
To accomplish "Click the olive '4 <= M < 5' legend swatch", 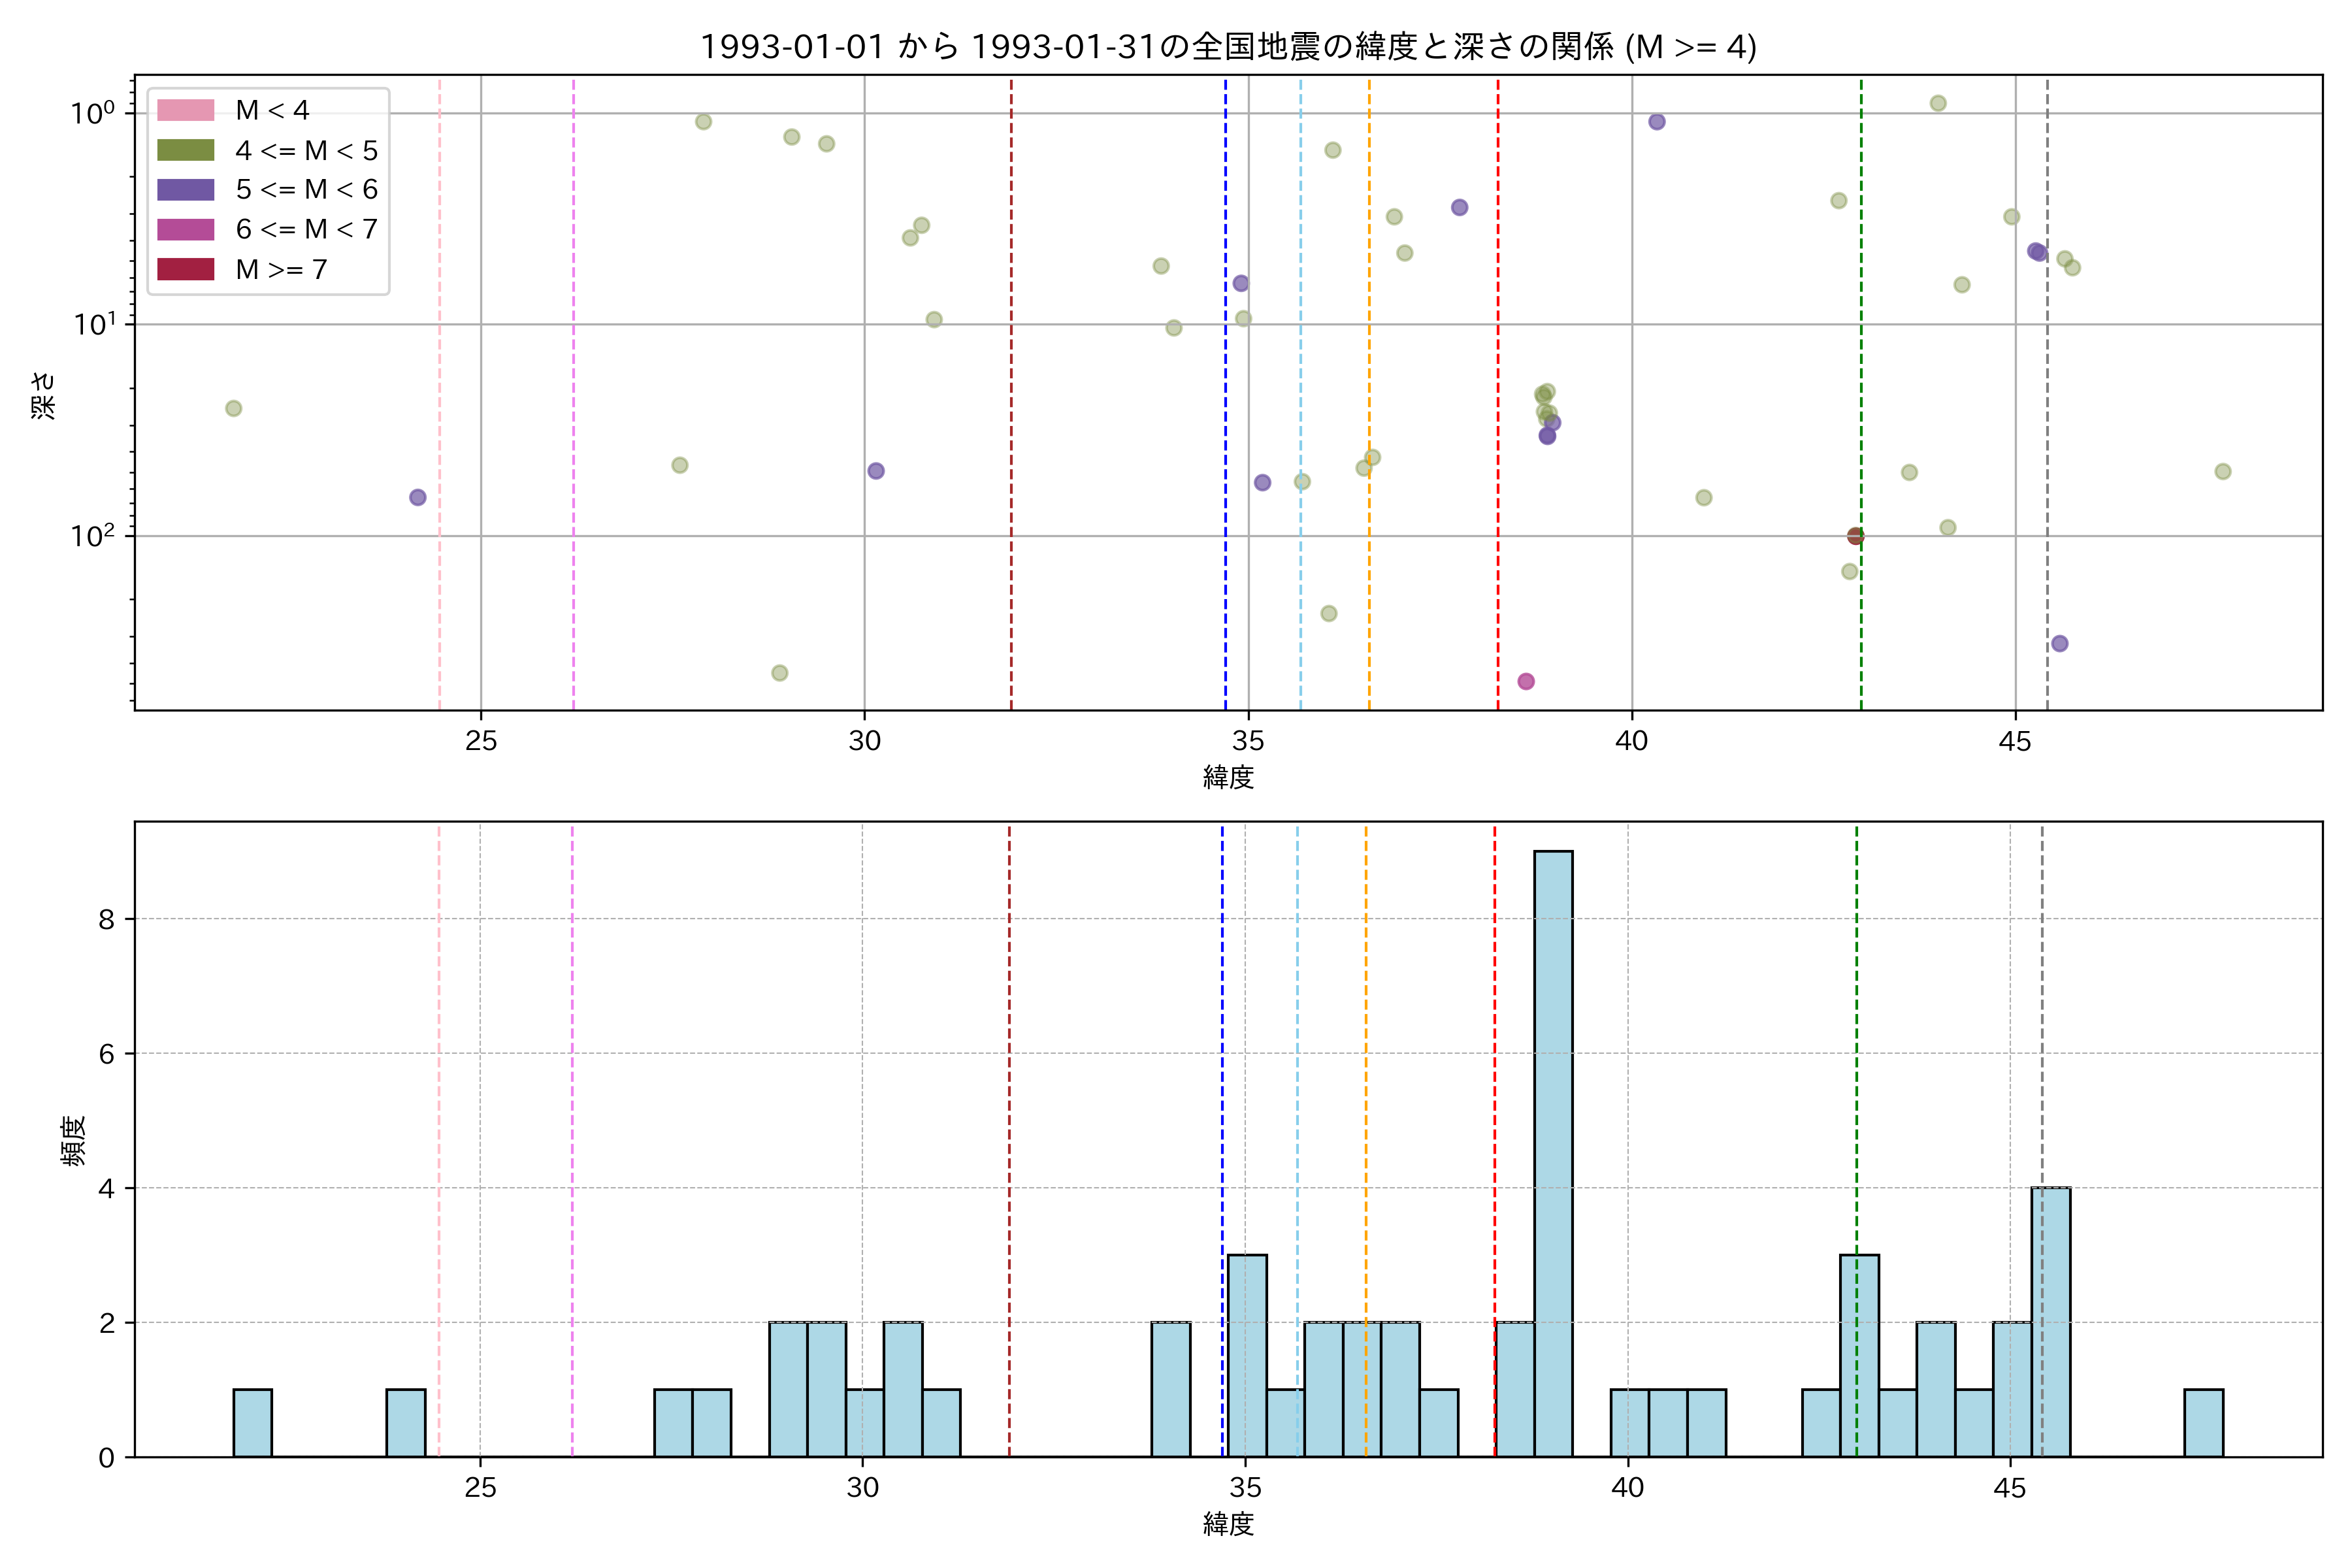I will [x=185, y=150].
